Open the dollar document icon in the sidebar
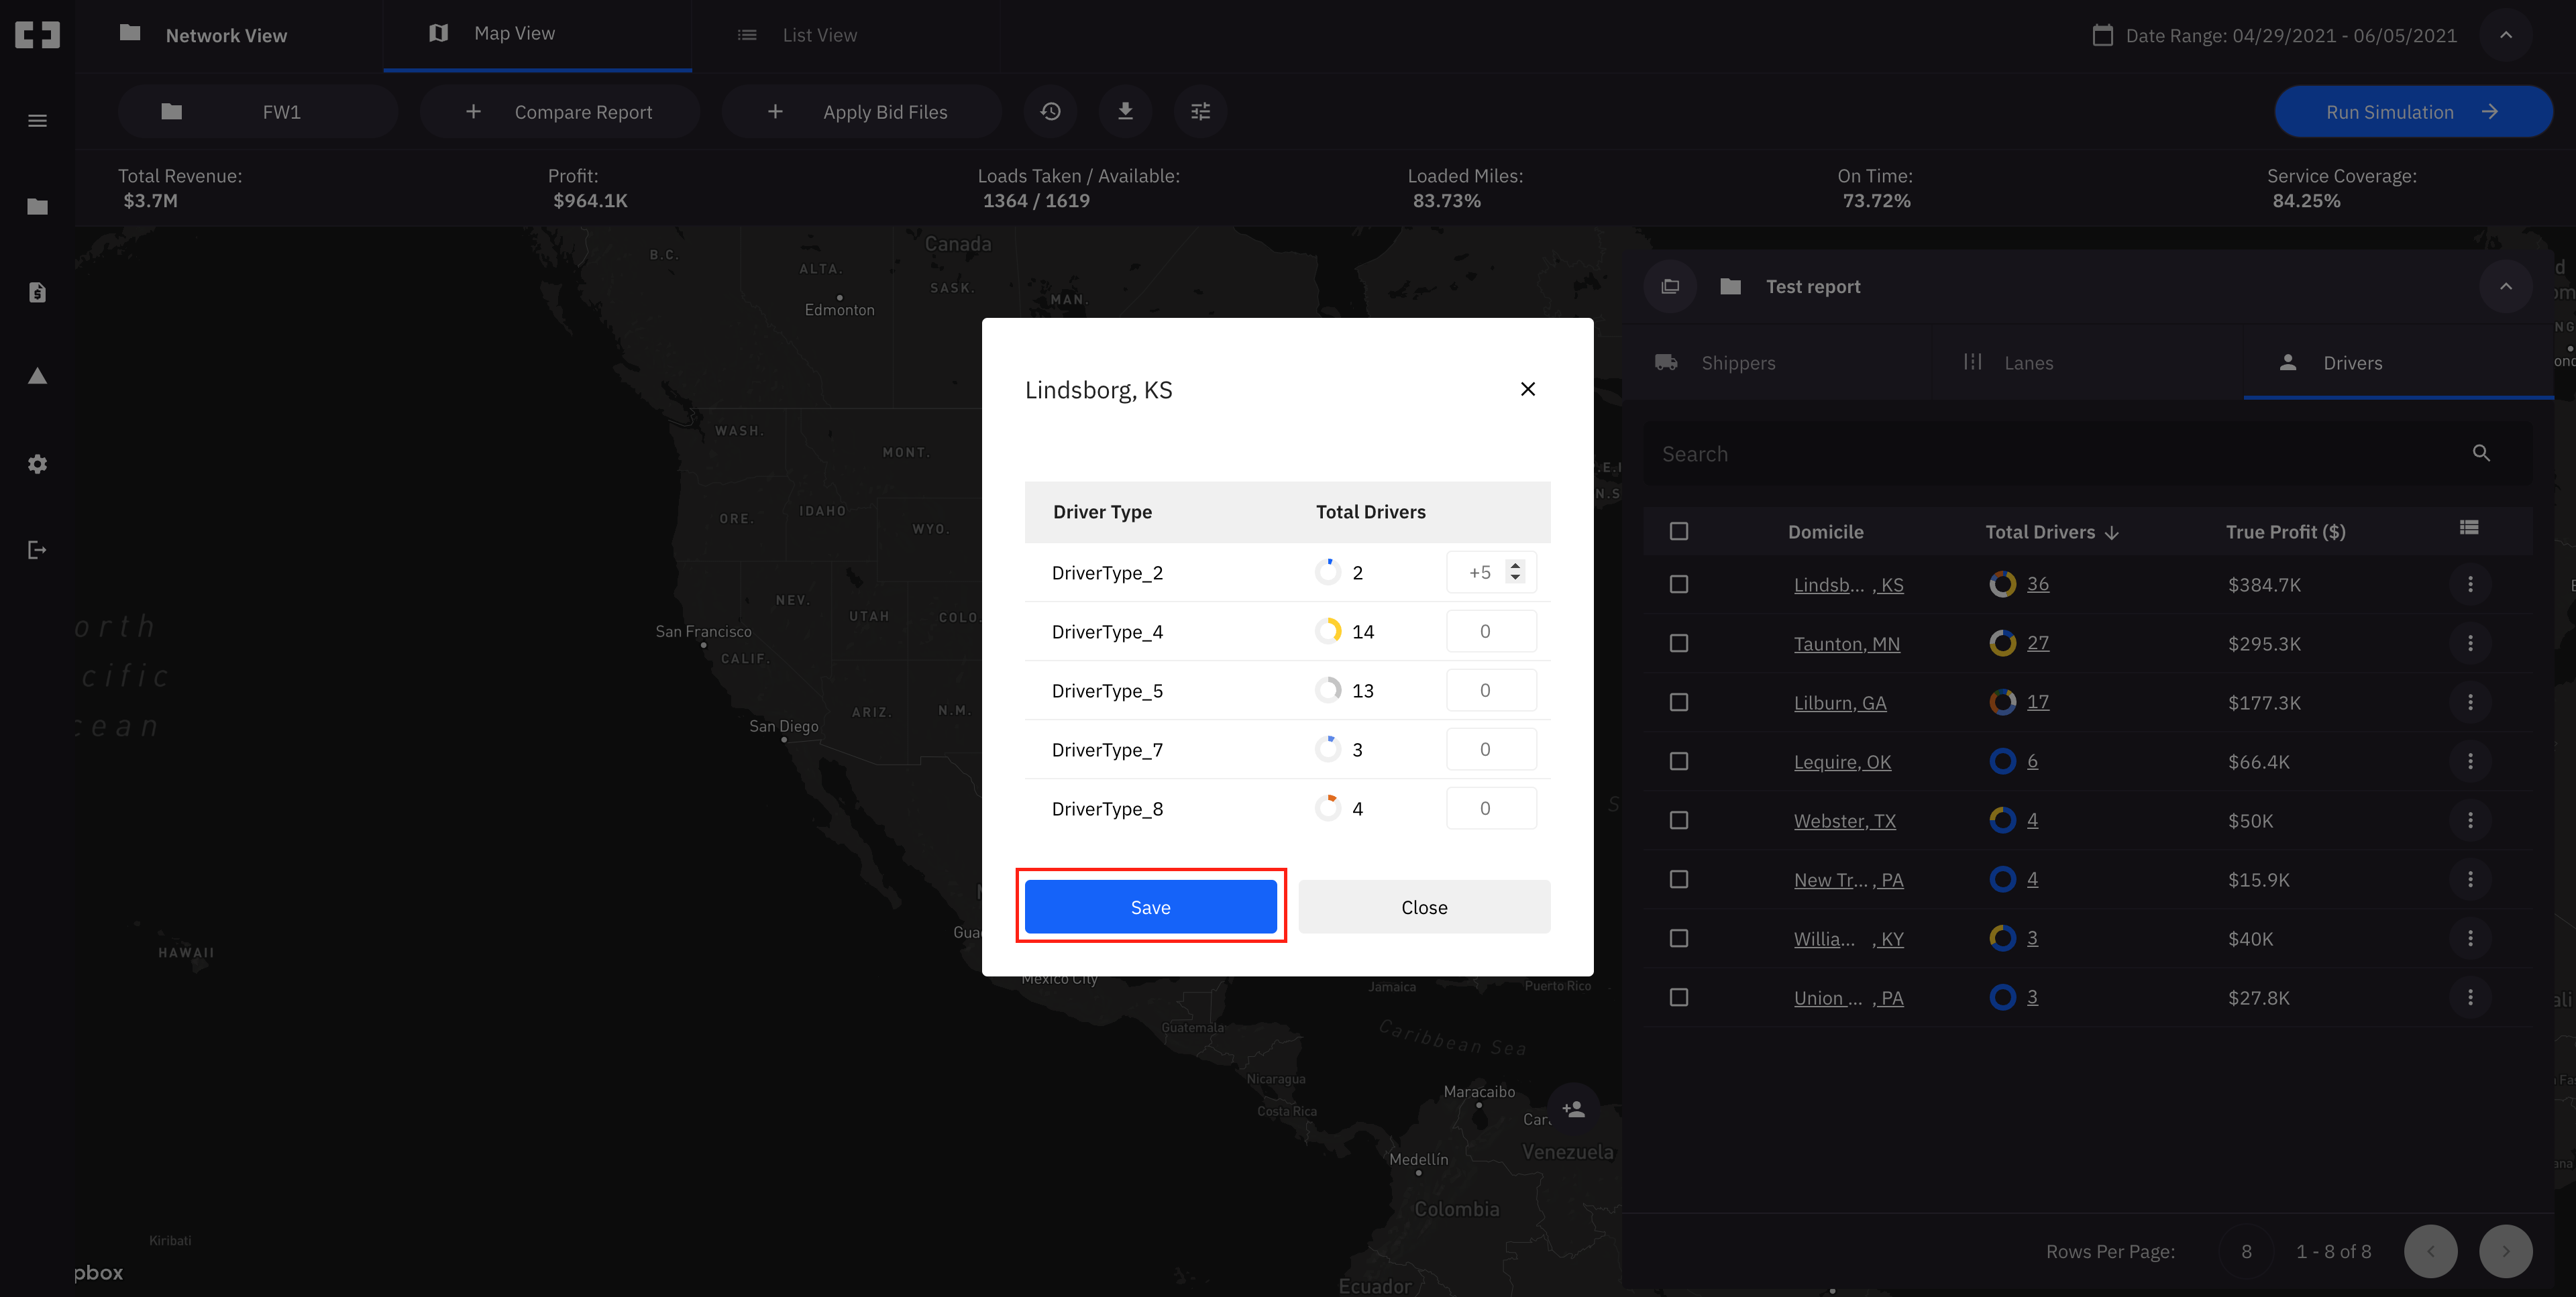This screenshot has height=1297, width=2576. click(37, 292)
